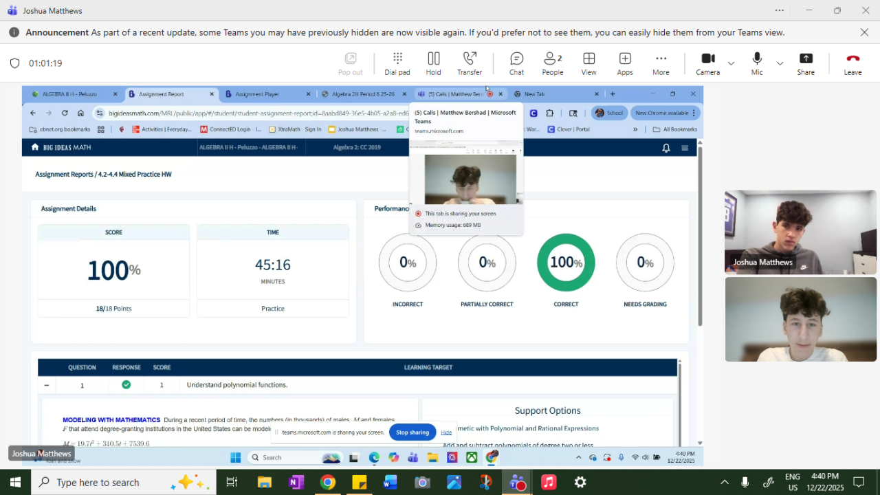Image resolution: width=880 pixels, height=495 pixels.
Task: Open the Apps menu in Teams
Action: click(624, 63)
